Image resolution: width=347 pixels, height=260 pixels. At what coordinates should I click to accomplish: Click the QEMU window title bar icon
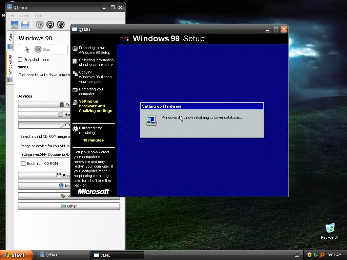coord(74,29)
